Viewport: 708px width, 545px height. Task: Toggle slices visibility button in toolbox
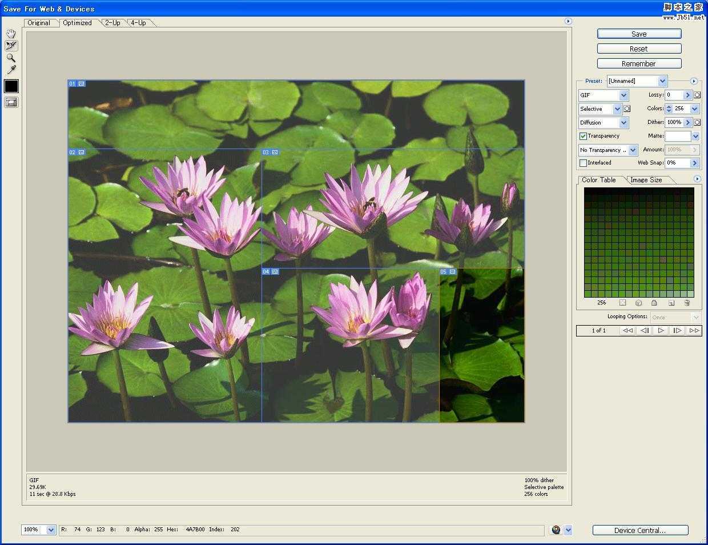tap(11, 102)
